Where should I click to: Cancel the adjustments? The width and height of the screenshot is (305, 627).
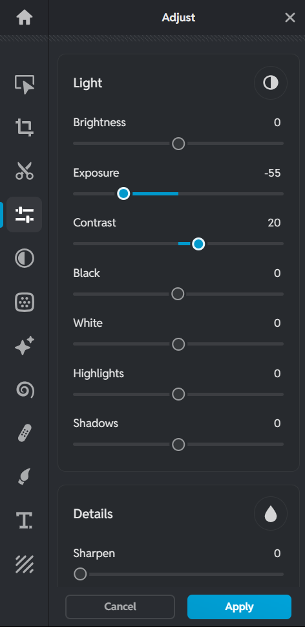(120, 606)
